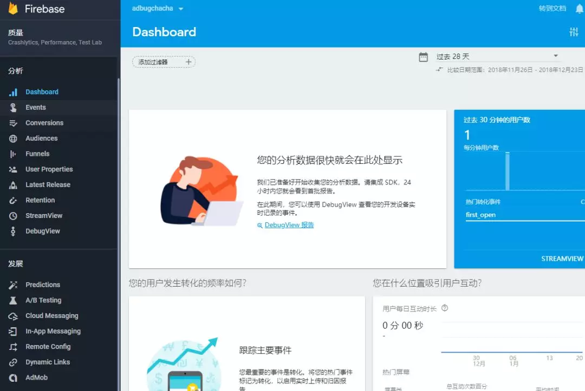Image resolution: width=585 pixels, height=391 pixels.
Task: Click the Firebase logo icon
Action: point(12,9)
